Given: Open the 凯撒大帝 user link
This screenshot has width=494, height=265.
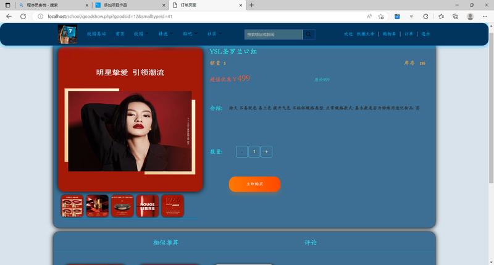Looking at the screenshot, I should click(366, 34).
